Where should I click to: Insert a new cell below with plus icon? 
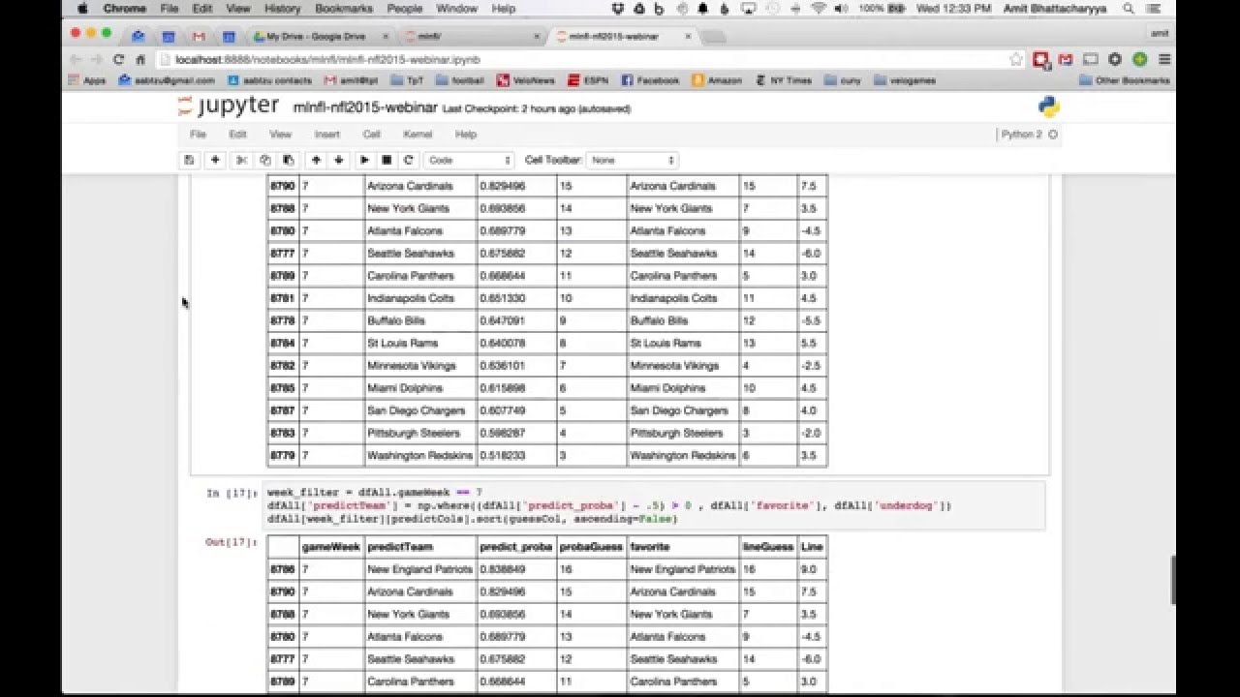click(215, 160)
